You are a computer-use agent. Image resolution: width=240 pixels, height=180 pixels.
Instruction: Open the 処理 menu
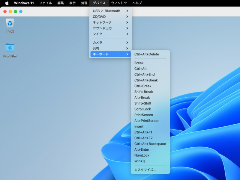pos(84,3)
